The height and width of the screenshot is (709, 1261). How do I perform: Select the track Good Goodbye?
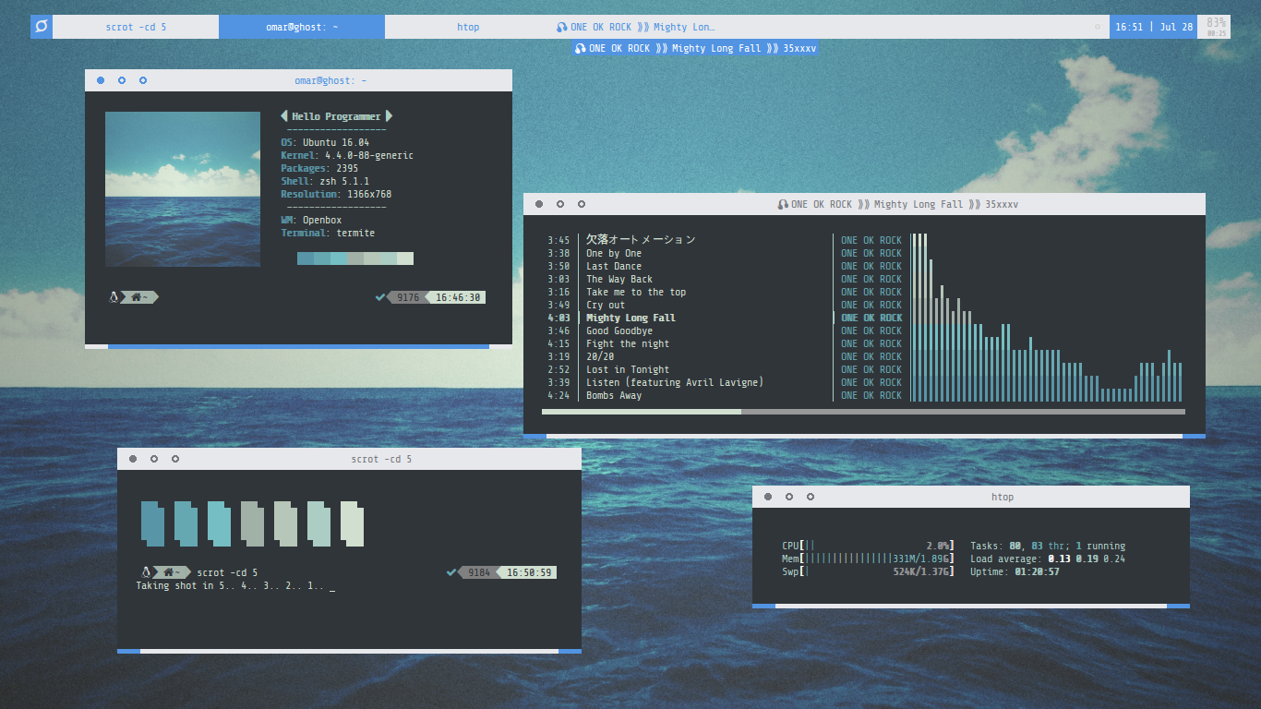pos(619,330)
